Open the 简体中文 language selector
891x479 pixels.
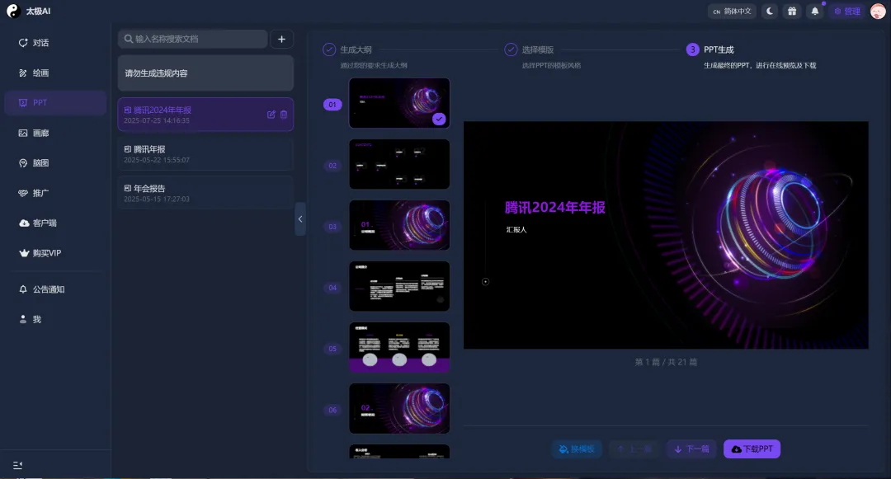tap(733, 11)
